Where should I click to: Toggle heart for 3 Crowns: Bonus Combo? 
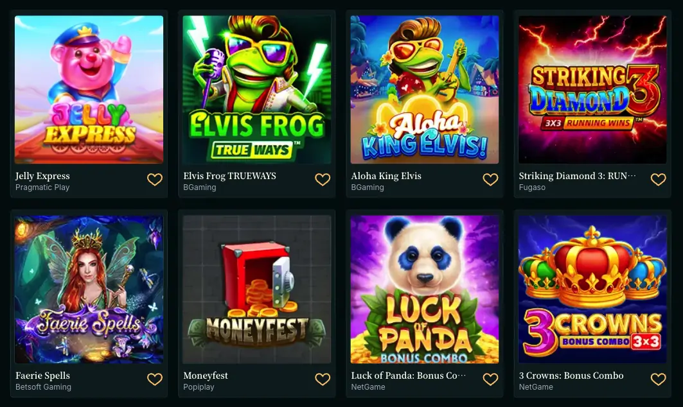[658, 379]
